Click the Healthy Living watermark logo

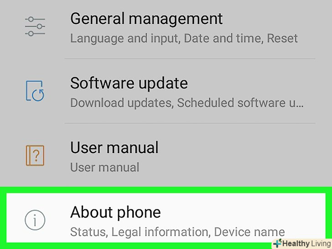[278, 243]
